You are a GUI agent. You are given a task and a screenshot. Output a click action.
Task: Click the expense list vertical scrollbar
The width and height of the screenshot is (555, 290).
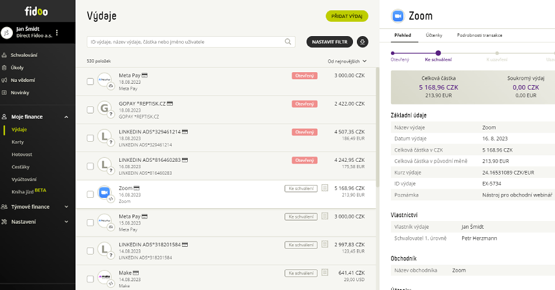click(378, 128)
